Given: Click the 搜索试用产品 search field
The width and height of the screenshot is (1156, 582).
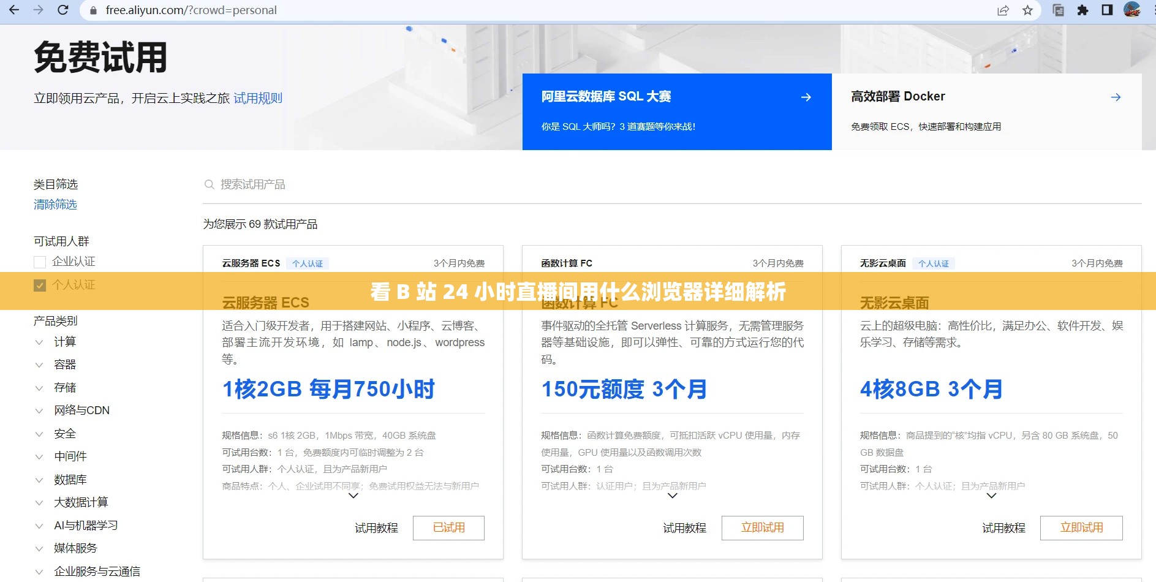Looking at the screenshot, I should [672, 184].
